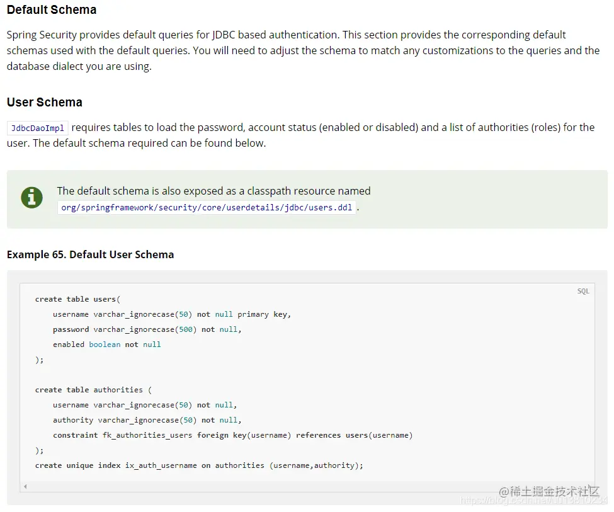
Task: Click the left scroll arrow under the code block
Action: pos(25,486)
